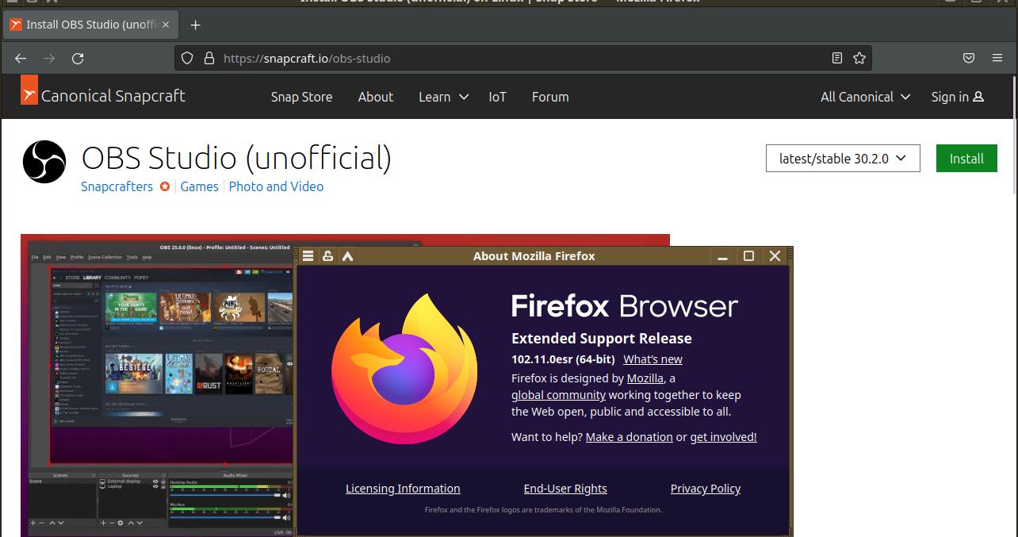
Task: Open a new tab with the plus button
Action: click(195, 25)
